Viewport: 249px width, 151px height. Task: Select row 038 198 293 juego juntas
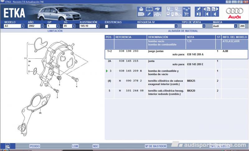tap(176, 54)
